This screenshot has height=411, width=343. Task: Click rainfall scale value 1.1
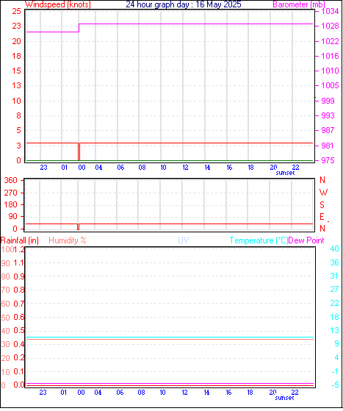point(18,262)
